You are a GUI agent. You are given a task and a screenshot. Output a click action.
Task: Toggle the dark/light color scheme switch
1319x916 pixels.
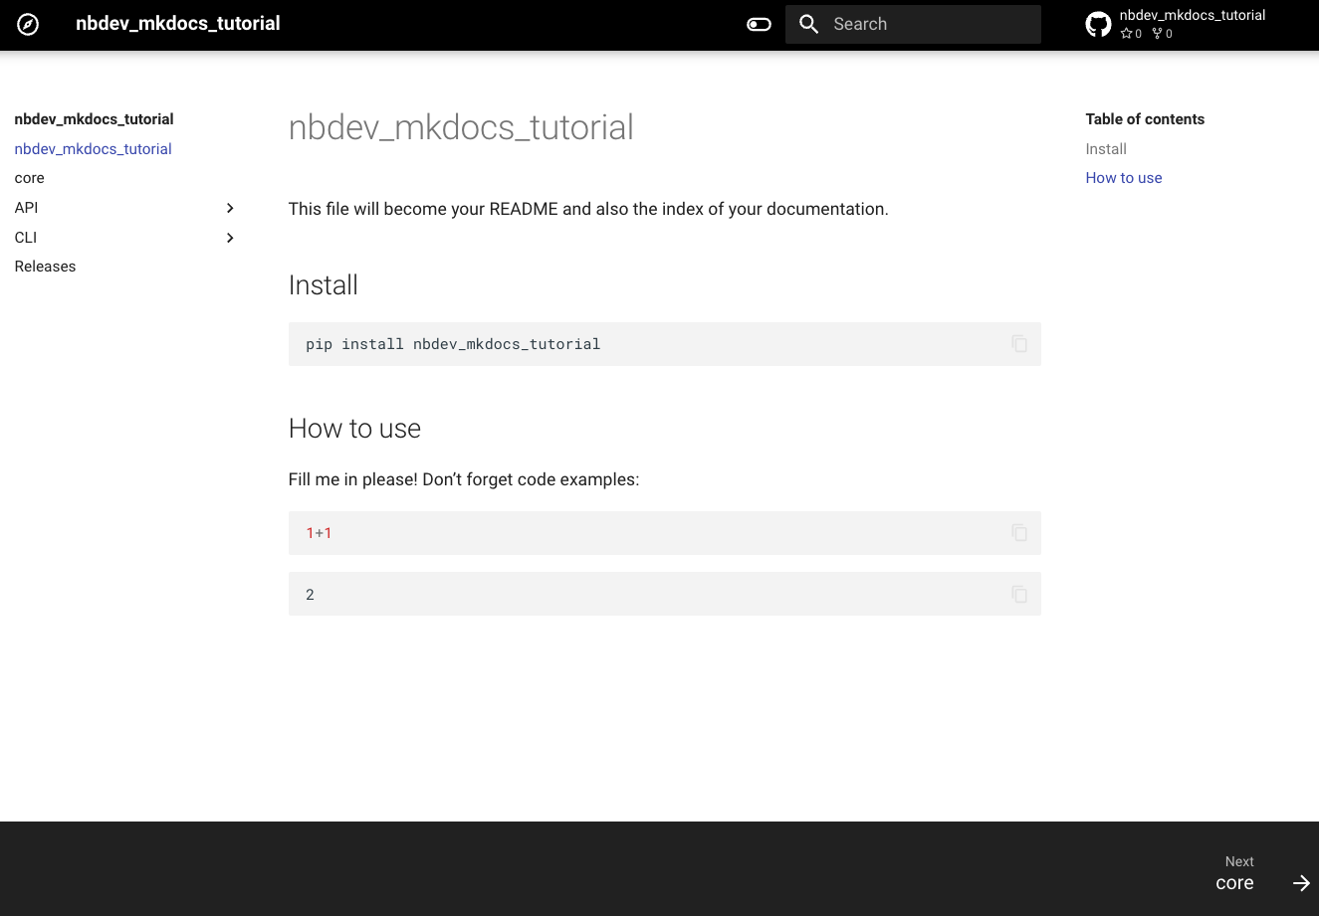pyautogui.click(x=759, y=24)
